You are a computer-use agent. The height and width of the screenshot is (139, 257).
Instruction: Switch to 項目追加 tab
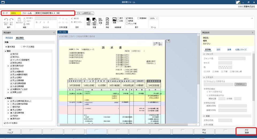pyautogui.click(x=9, y=38)
